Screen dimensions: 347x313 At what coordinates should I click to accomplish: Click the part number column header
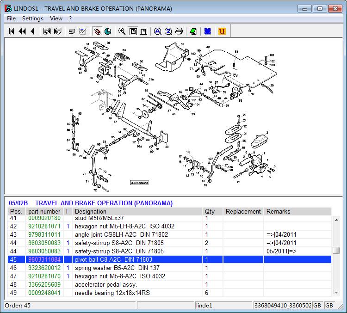(44, 211)
